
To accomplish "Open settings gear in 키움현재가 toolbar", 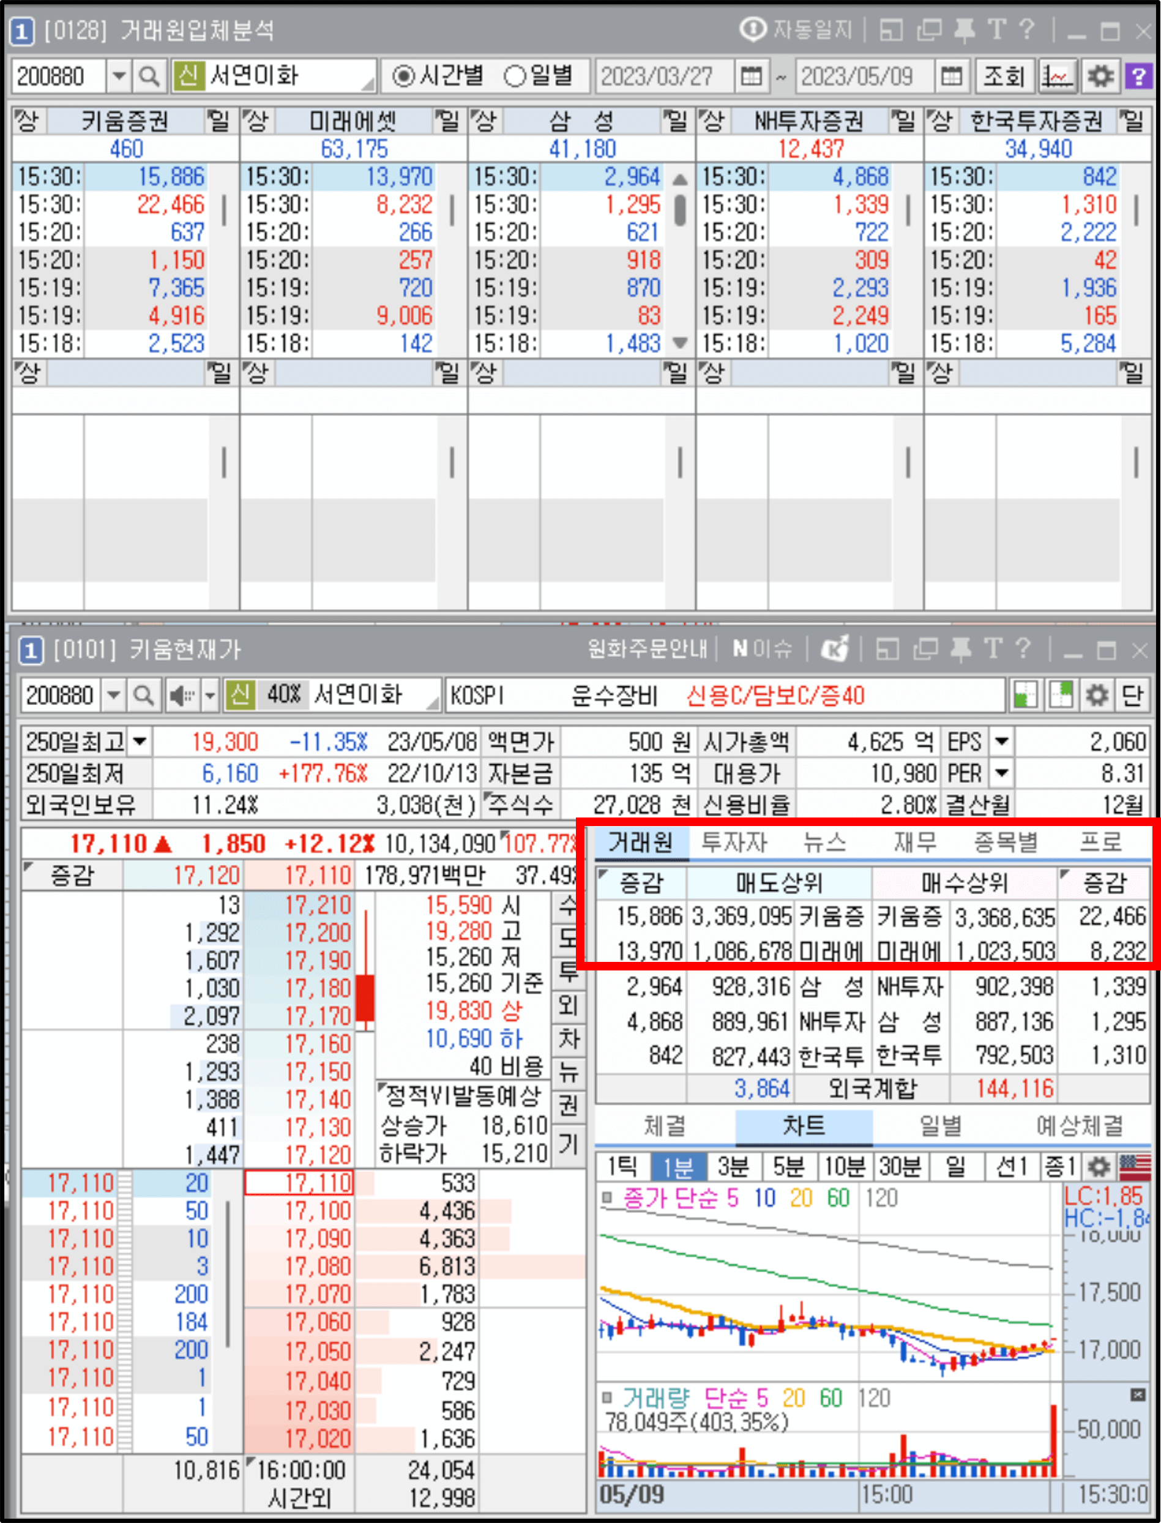I will 1097,695.
